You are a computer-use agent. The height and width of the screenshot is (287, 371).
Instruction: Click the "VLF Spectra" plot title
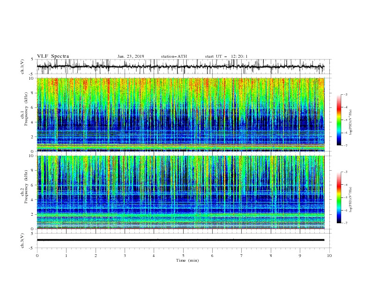(53, 56)
